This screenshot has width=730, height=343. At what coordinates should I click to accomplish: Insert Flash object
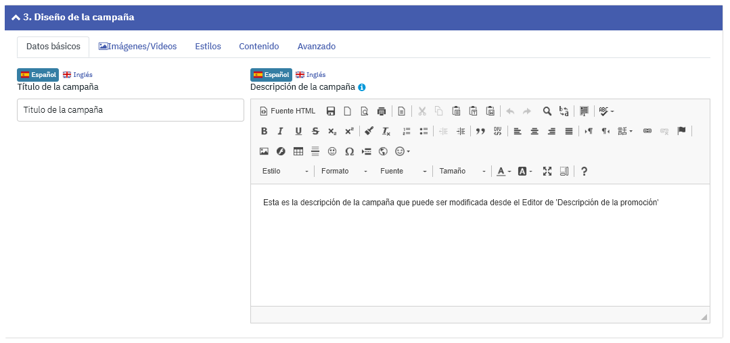(281, 151)
